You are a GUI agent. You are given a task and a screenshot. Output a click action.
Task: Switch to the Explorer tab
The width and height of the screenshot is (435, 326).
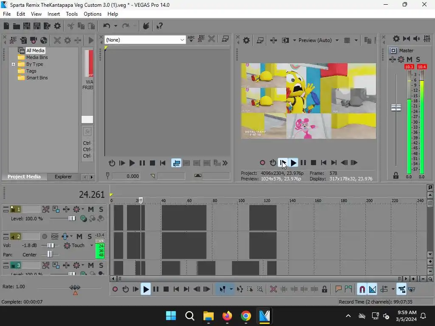pos(63,177)
